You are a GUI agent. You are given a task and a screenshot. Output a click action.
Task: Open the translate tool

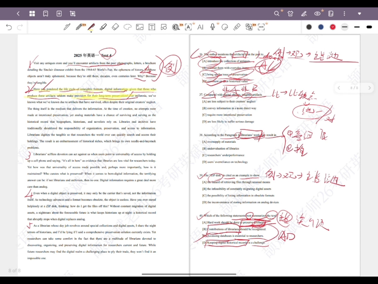click(249, 27)
